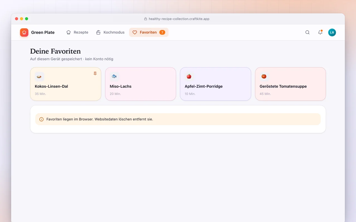
Task: Open the search icon in header
Action: 307,32
